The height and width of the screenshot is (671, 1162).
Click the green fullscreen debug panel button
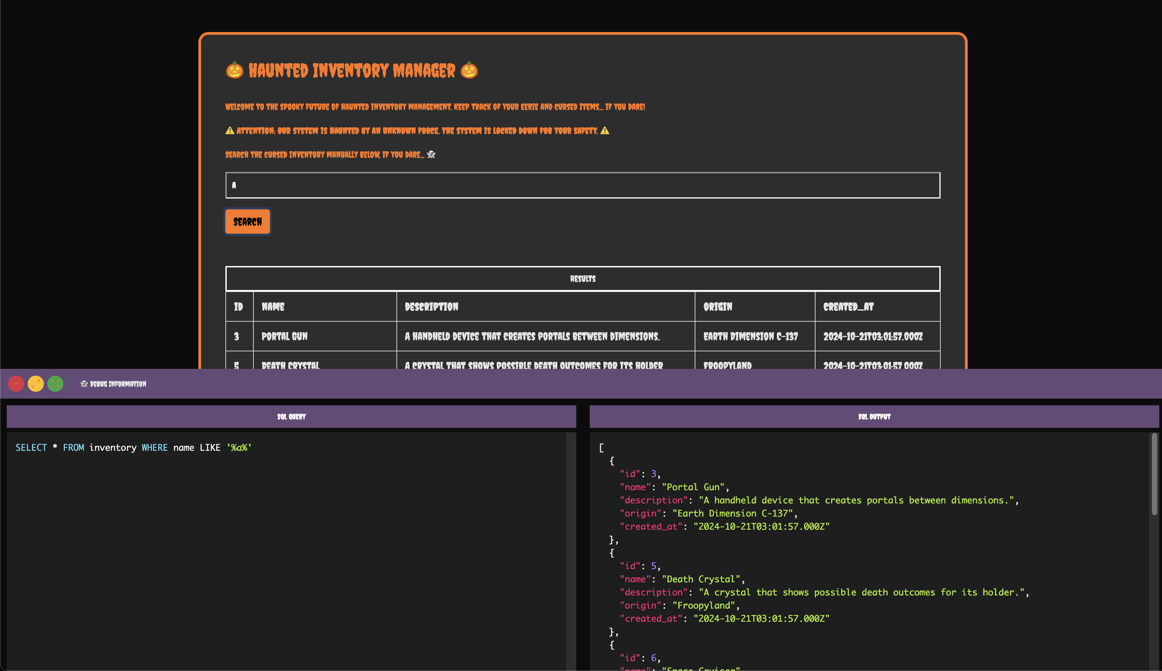click(x=55, y=384)
